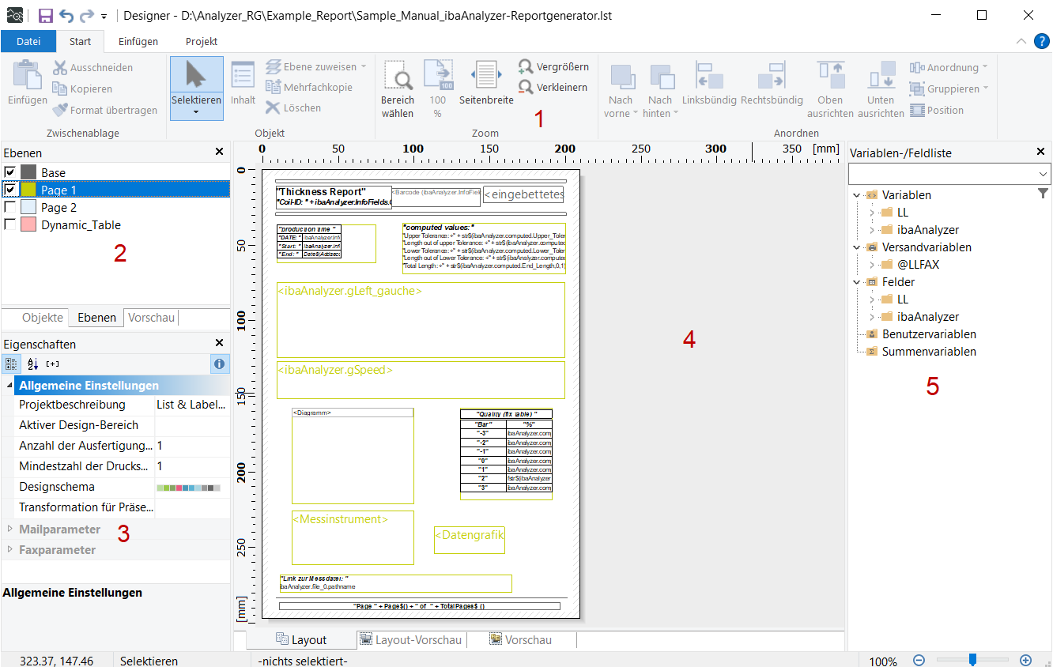Screen dimensions: 1053x667
Task: Switch to the Layout-Vorschau tab
Action: click(410, 639)
